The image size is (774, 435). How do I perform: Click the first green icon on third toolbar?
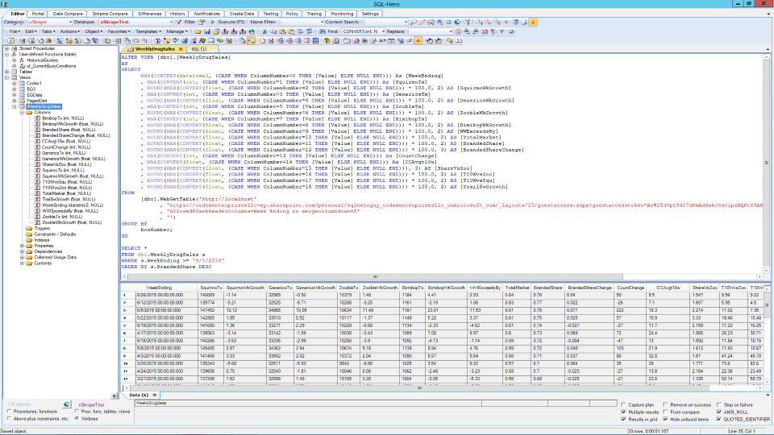10,41
